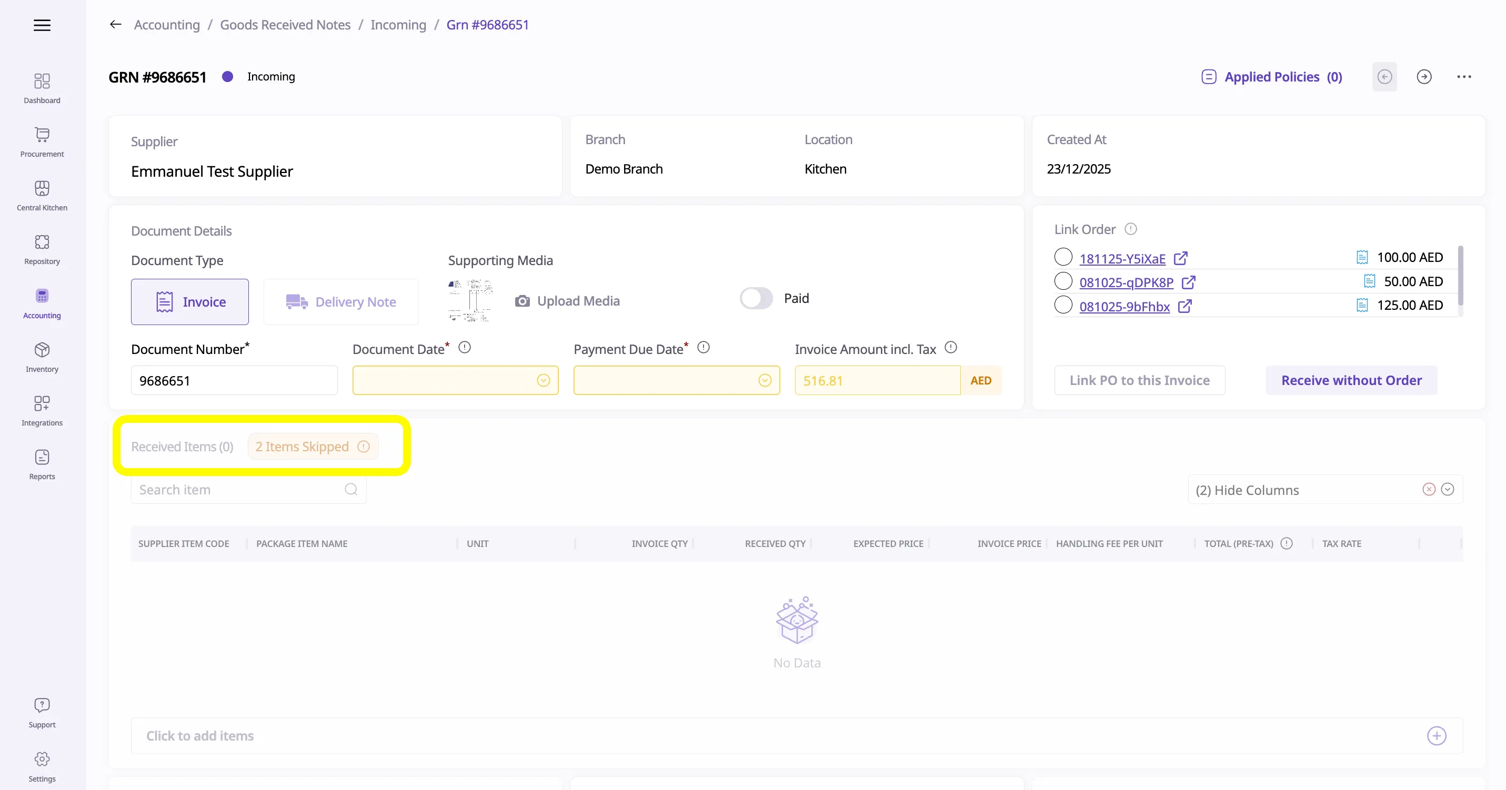Click the back arrow beside the Accounting breadcrumb
This screenshot has width=1506, height=790.
(116, 25)
